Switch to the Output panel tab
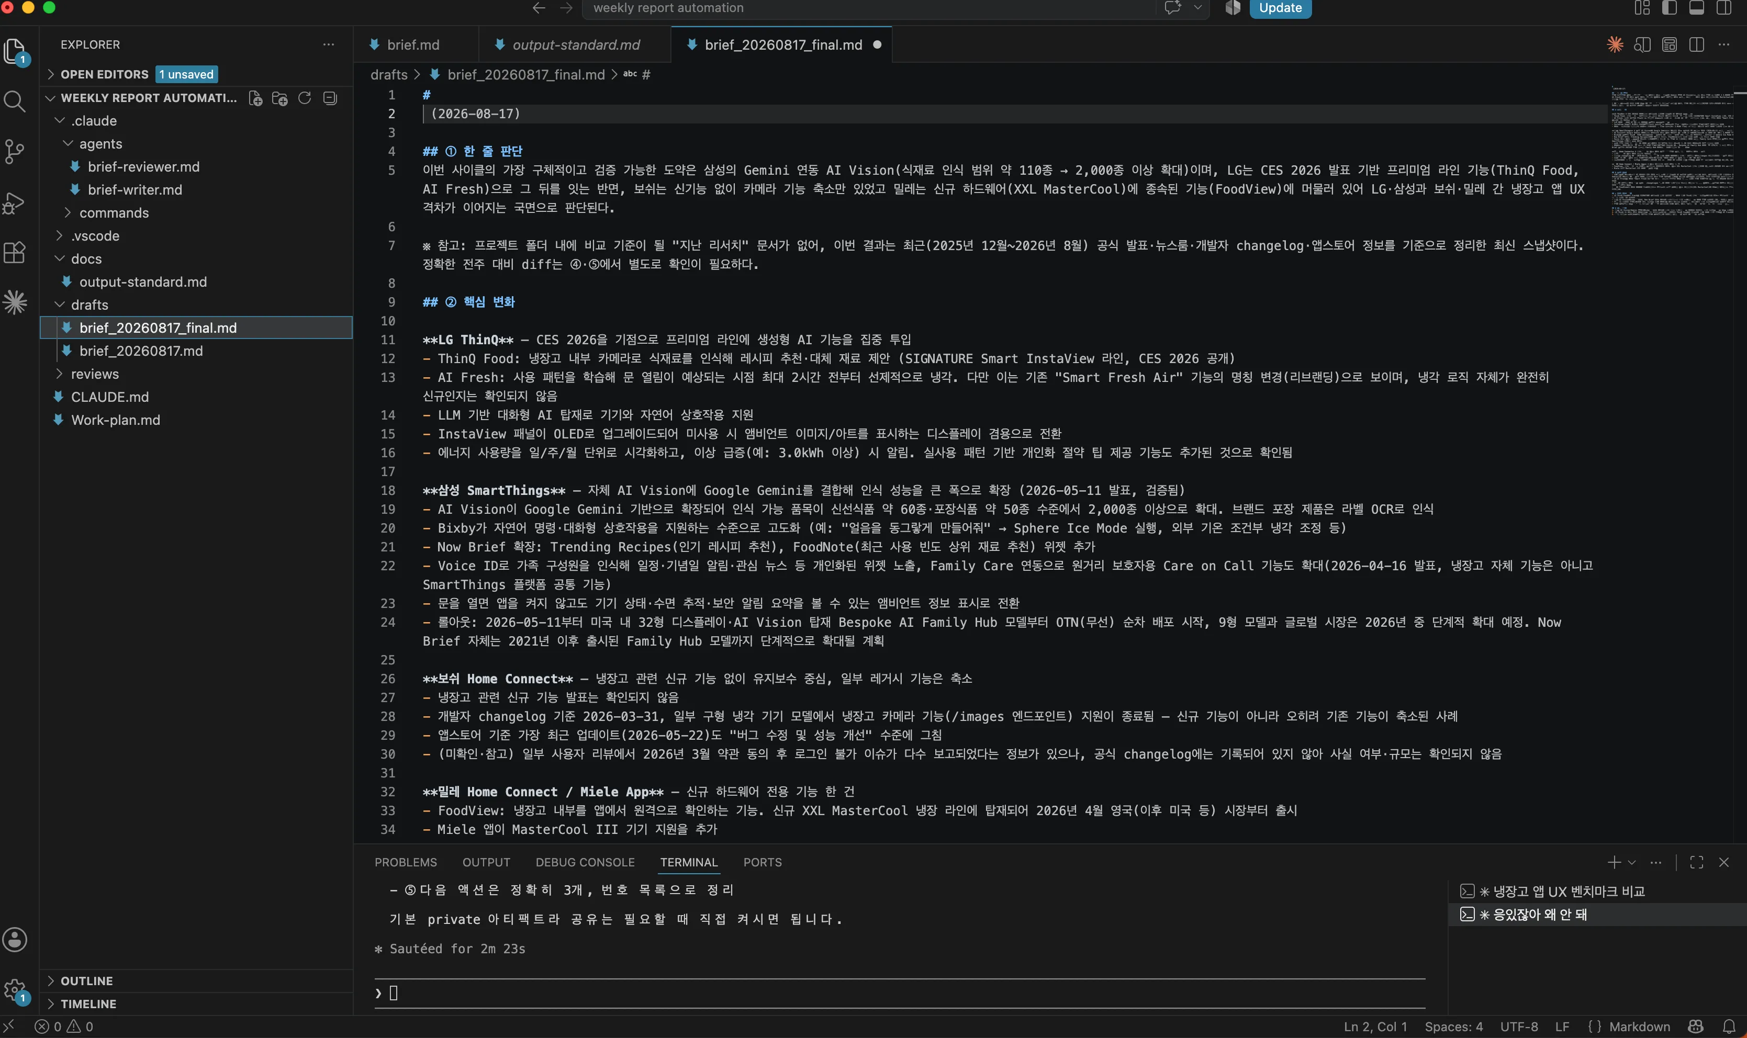Image resolution: width=1747 pixels, height=1038 pixels. point(486,862)
